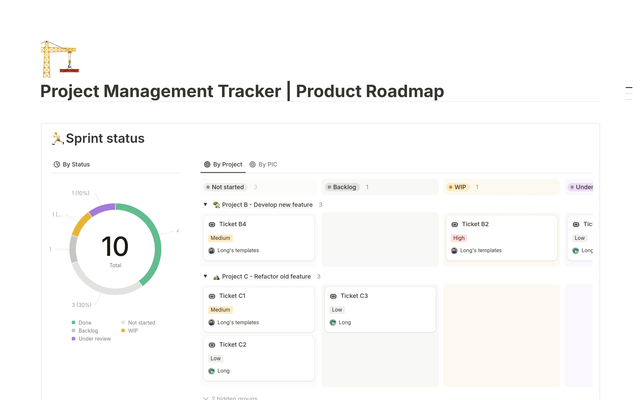This screenshot has height=400, width=641.
Task: Click the Ticket C2 card icon
Action: point(212,345)
